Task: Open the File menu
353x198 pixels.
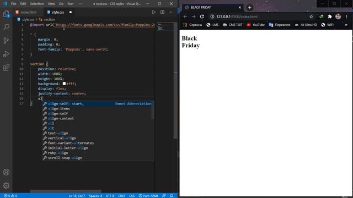Action: [13, 4]
